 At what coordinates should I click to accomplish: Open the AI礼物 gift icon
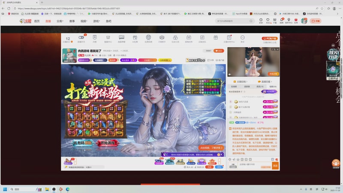point(135,39)
